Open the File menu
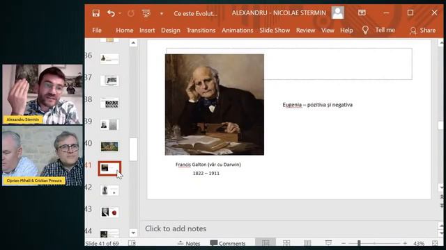This screenshot has height=250, width=446. point(97,30)
